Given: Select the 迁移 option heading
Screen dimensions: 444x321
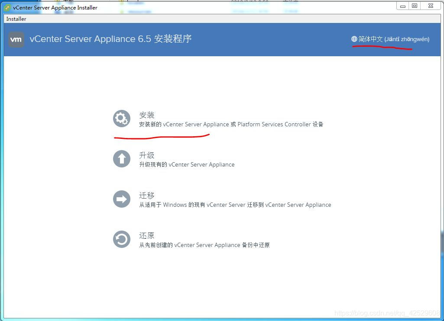Looking at the screenshot, I should click(x=147, y=196).
